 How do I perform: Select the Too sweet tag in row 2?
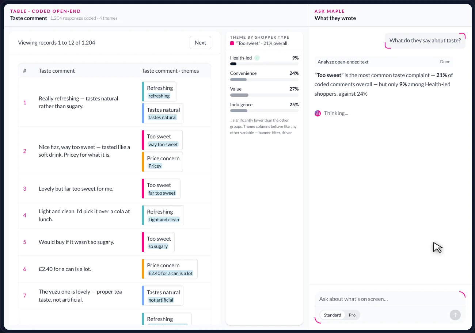(162, 140)
